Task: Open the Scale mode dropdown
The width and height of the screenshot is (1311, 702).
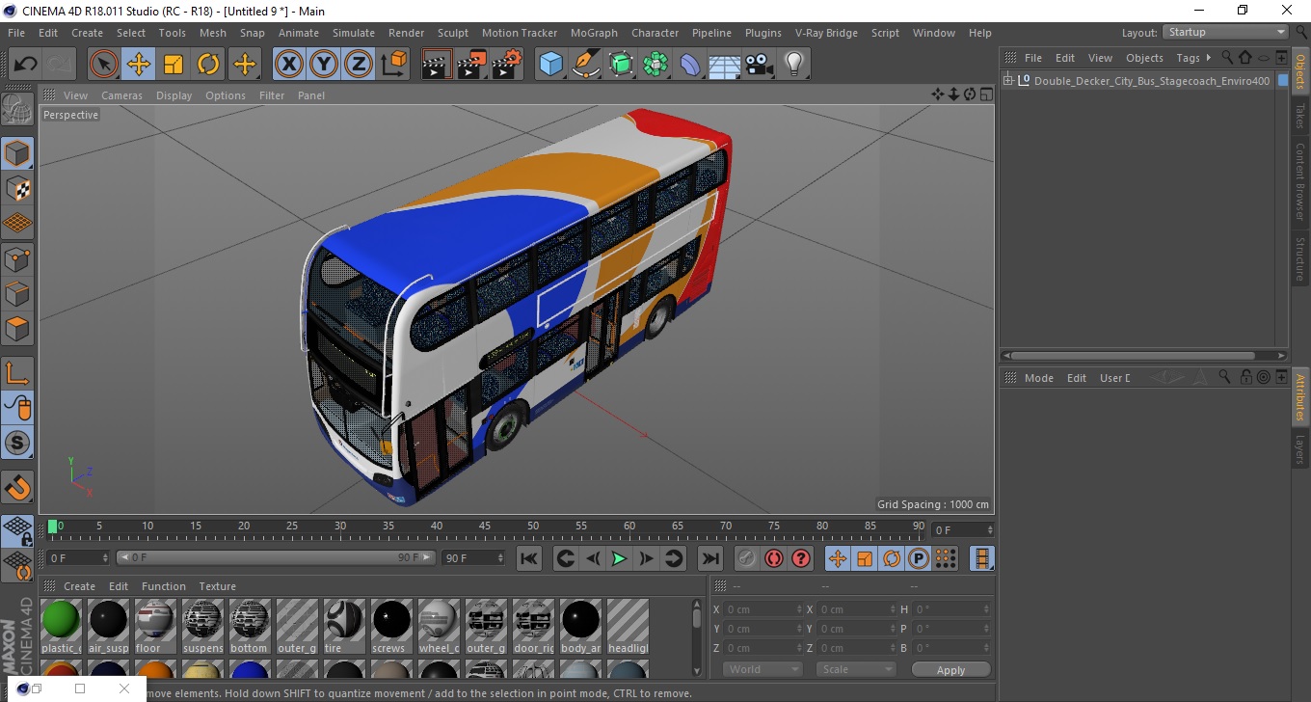Action: (856, 669)
